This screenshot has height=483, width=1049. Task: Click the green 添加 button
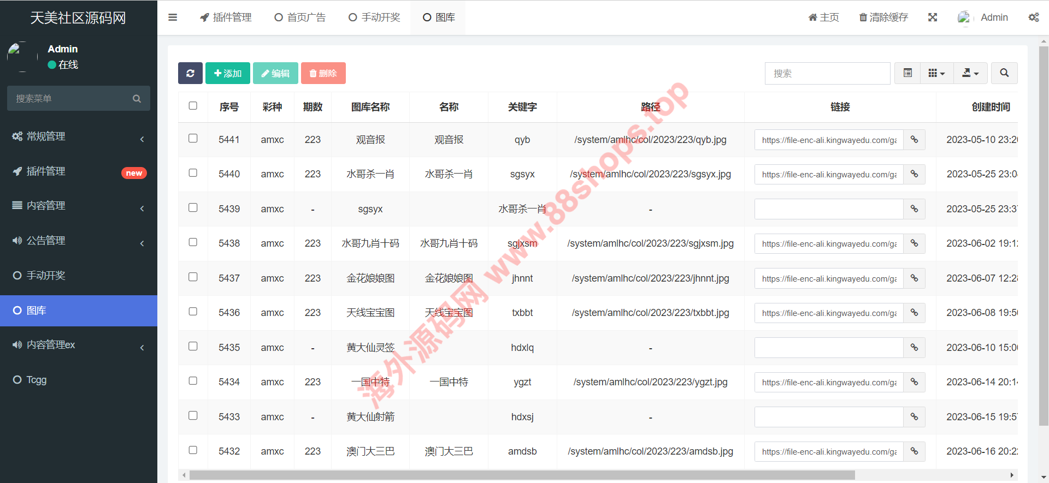[x=228, y=73]
